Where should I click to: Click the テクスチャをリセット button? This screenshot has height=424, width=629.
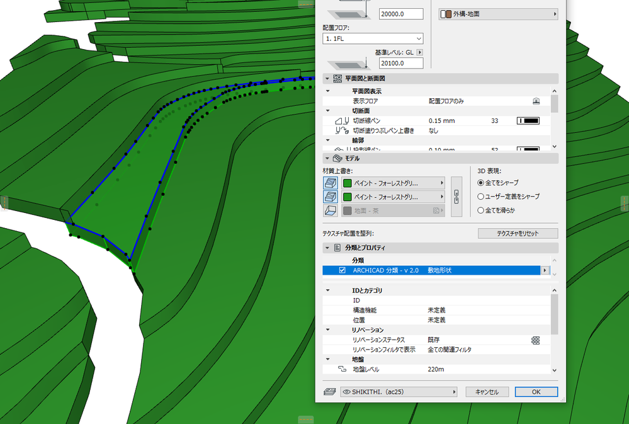[x=518, y=233]
